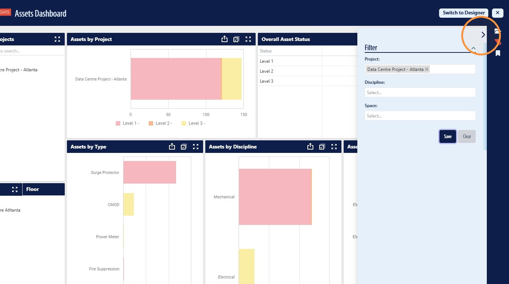Screen dimensions: 509x284
Task: Collapse the Filter section chevron
Action: (x=473, y=48)
